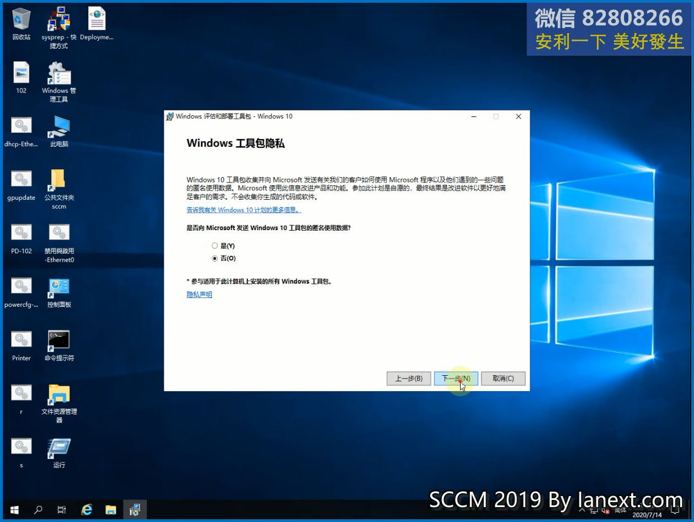694x522 pixels.
Task: Select the desktop file icon named r
Action: 21,400
